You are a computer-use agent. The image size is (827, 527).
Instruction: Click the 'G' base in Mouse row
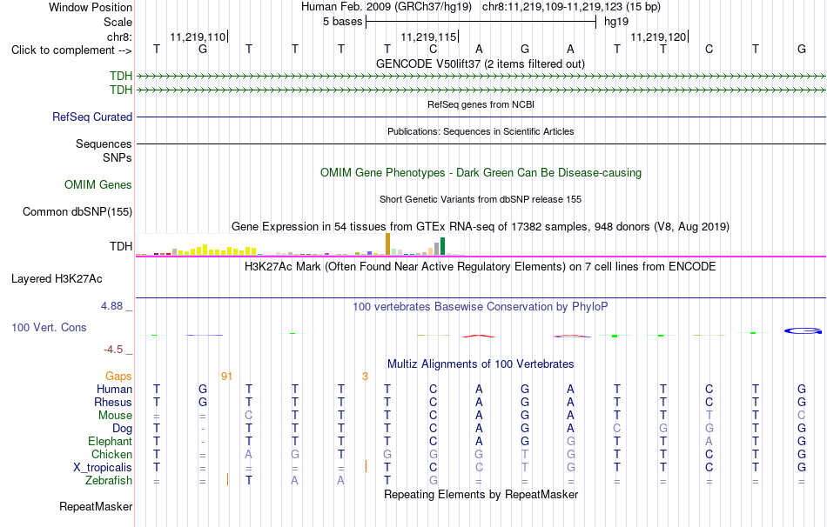525,416
